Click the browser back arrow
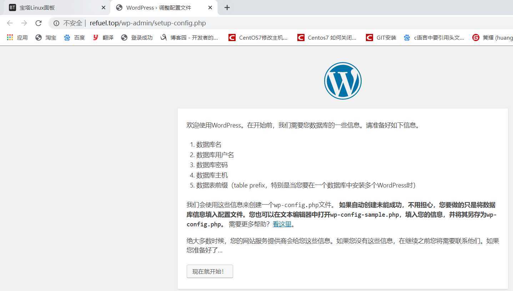Viewport: 513px width, 291px height. (10, 23)
